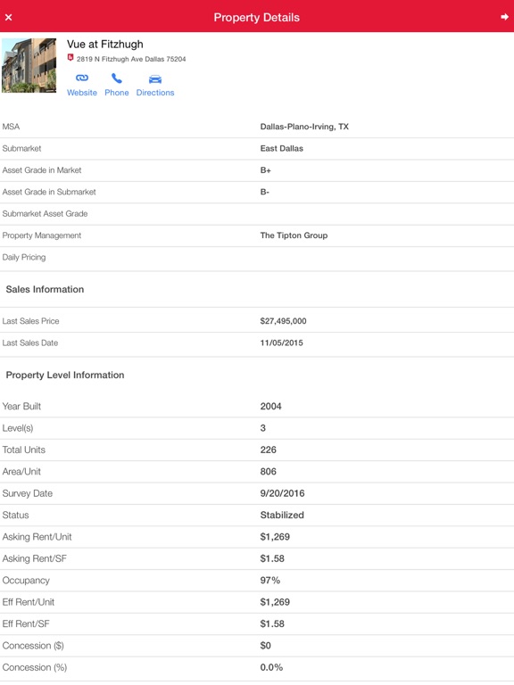The height and width of the screenshot is (685, 514).
Task: Click the chain-link Website icon
Action: pos(82,78)
